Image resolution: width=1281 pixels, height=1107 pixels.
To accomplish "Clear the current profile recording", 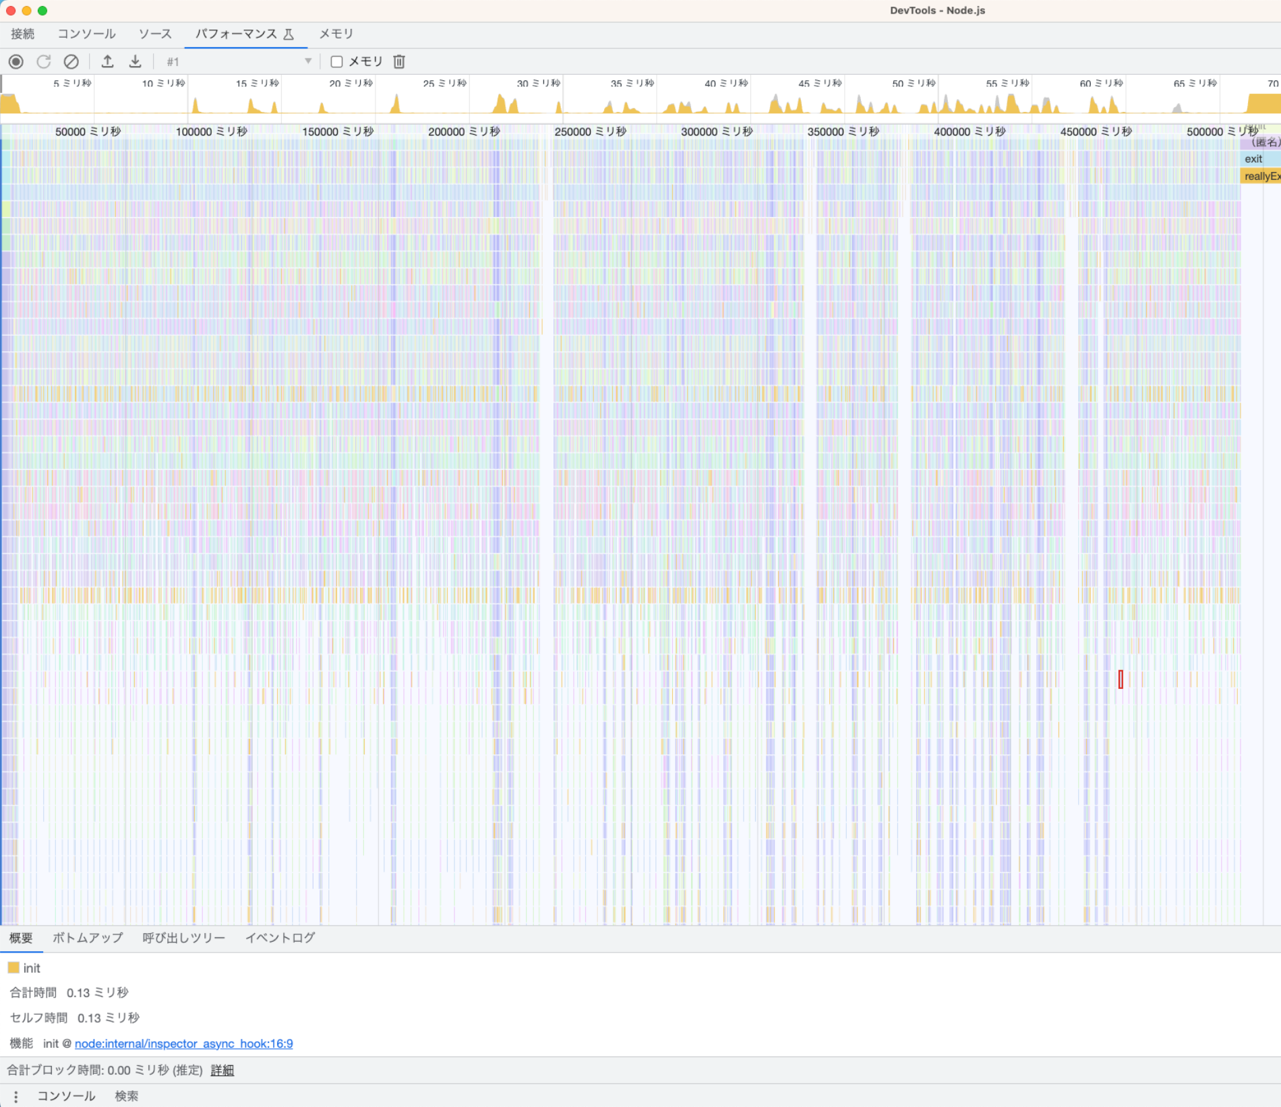I will [x=71, y=62].
